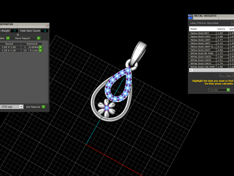Click green arrow for 1.00 X 1.00 gem row

tap(40, 47)
